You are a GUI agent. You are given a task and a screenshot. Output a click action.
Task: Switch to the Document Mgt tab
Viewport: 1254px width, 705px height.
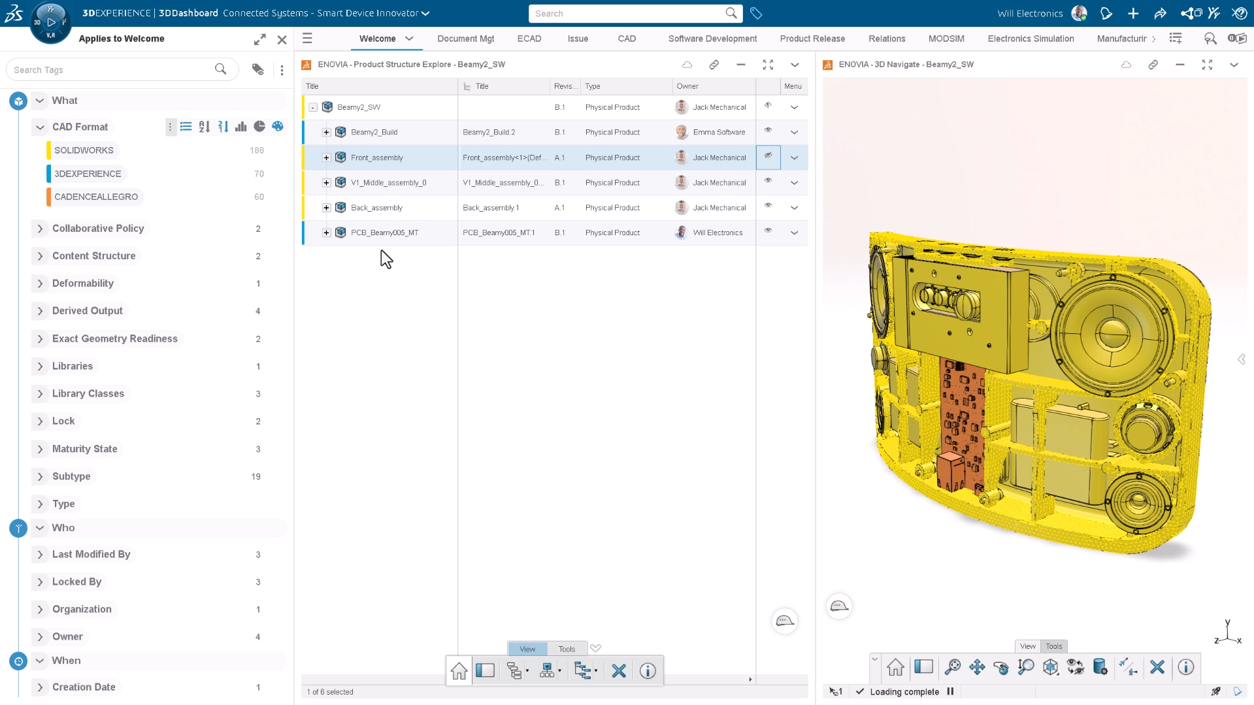[465, 39]
